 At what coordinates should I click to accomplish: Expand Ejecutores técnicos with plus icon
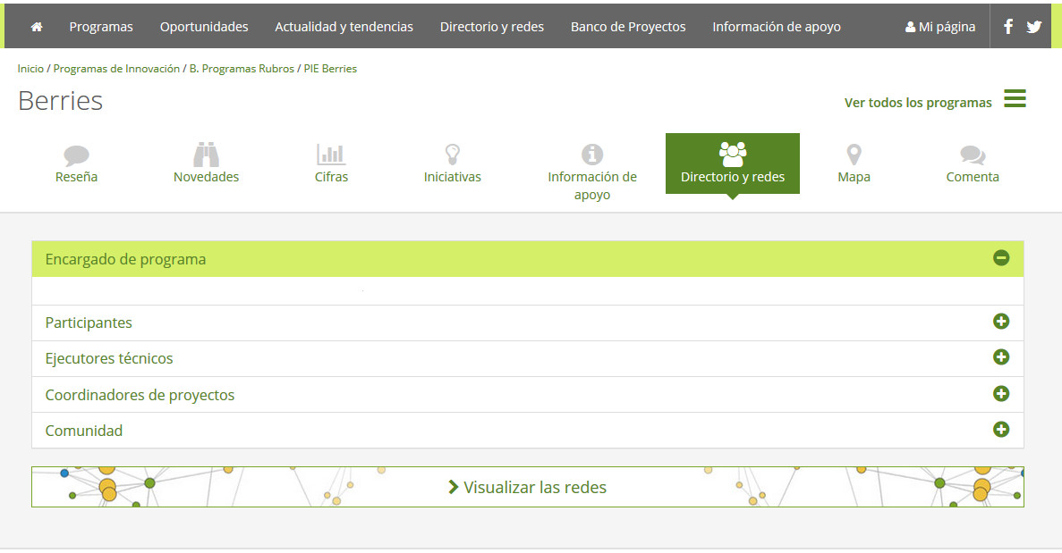[1001, 357]
